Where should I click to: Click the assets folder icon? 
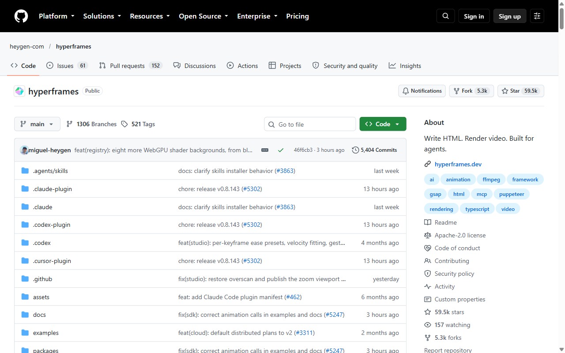point(25,297)
